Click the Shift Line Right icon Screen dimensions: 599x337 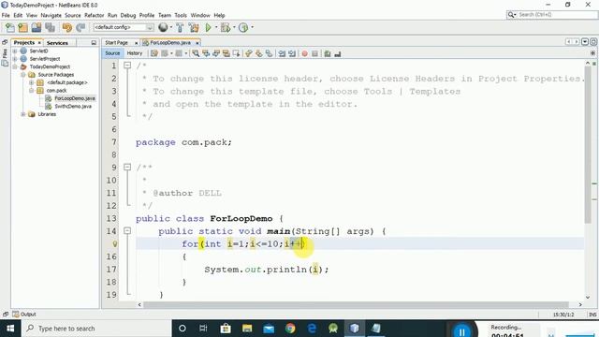pyautogui.click(x=292, y=53)
